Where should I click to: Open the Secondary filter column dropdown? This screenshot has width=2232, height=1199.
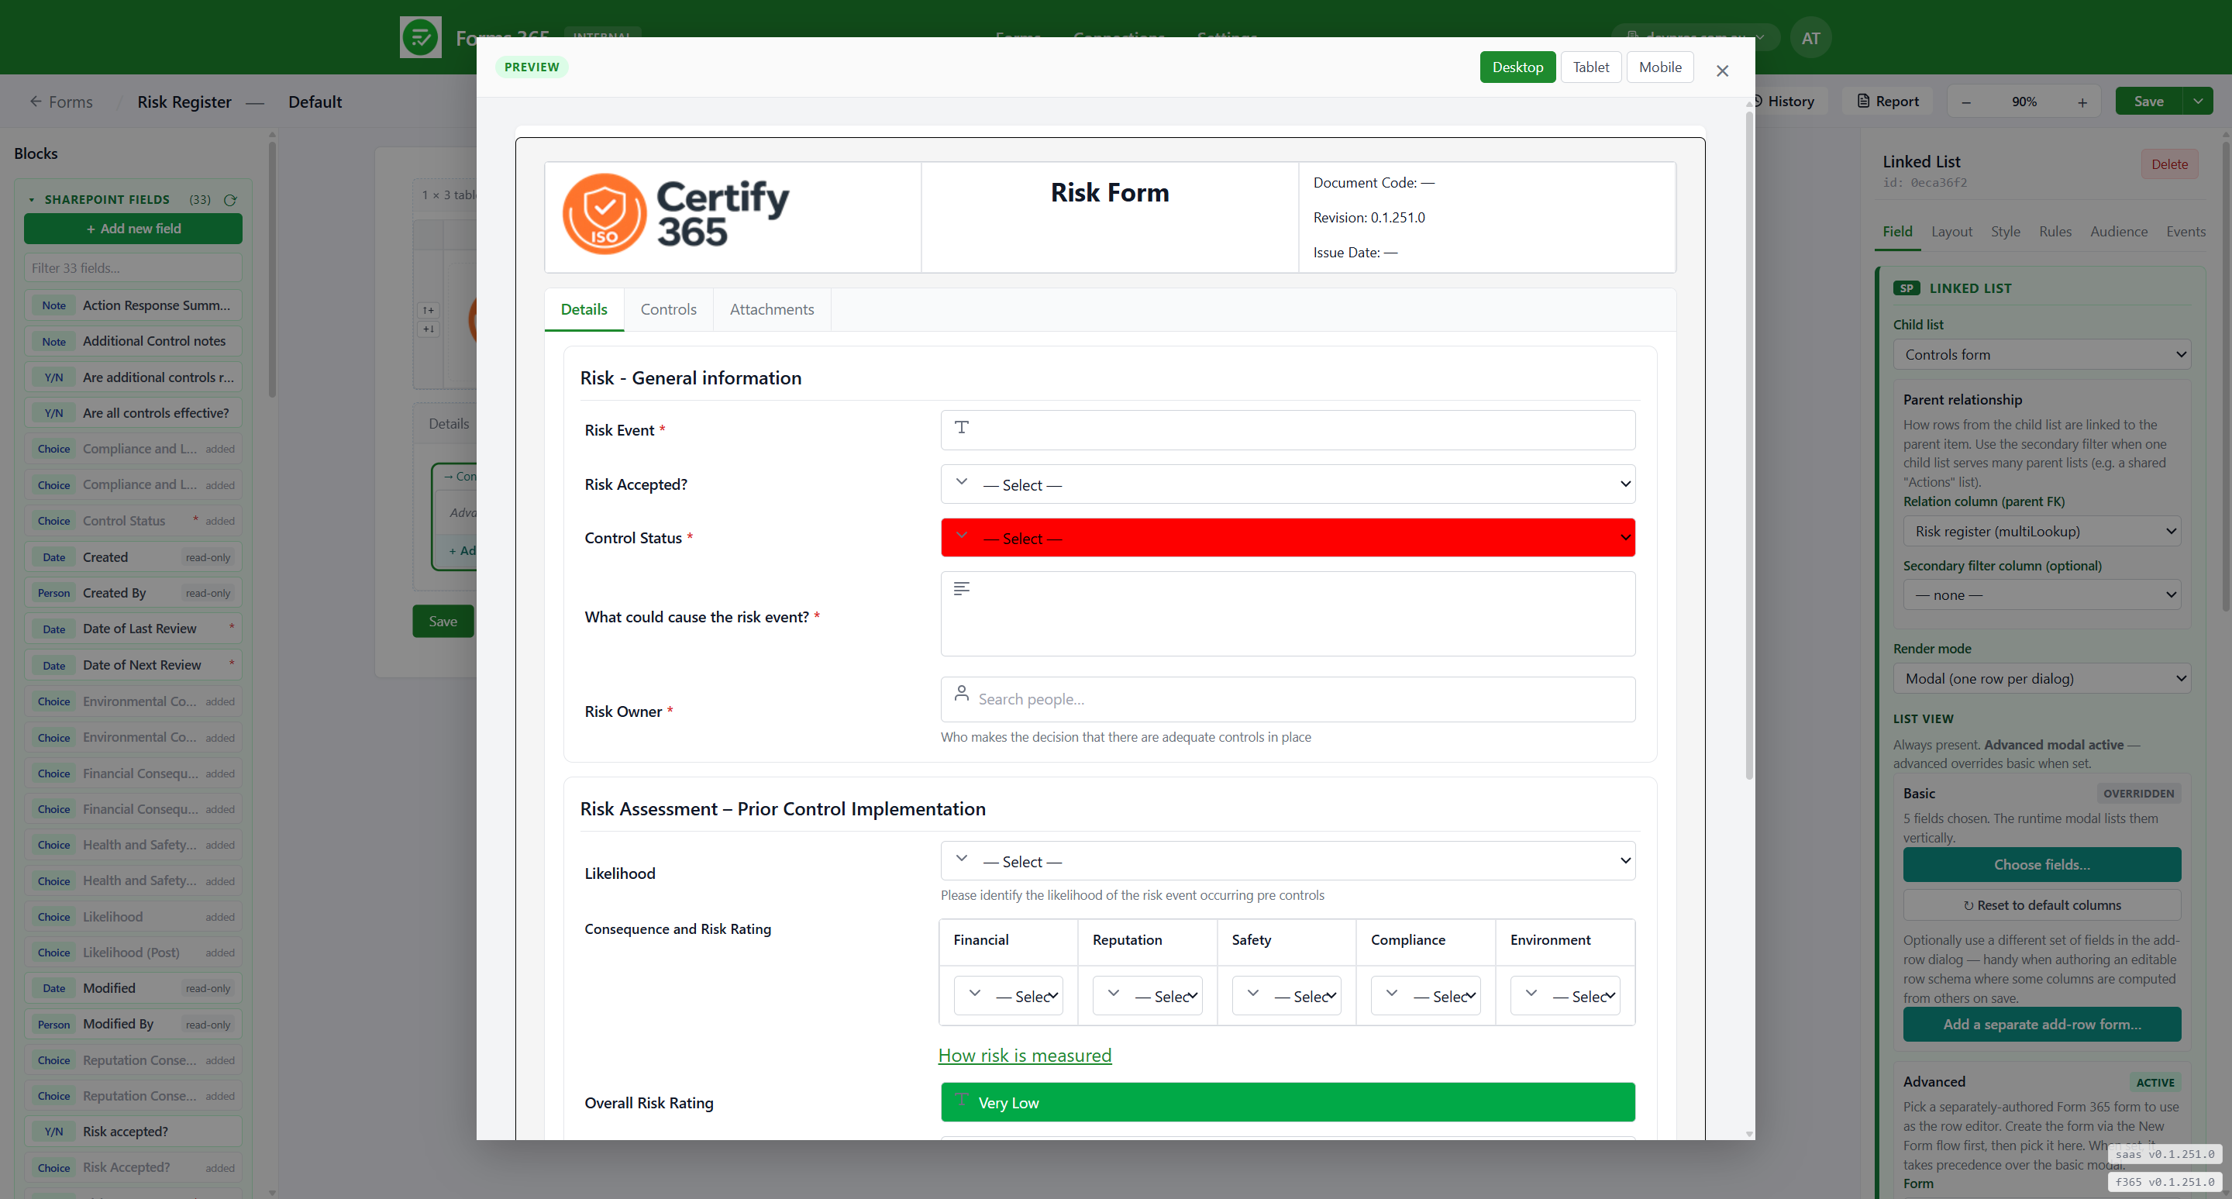click(2041, 595)
